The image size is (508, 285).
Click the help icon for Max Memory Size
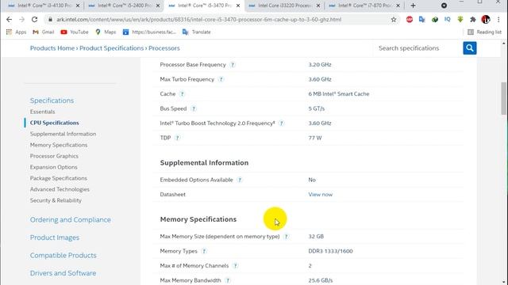tap(286, 237)
